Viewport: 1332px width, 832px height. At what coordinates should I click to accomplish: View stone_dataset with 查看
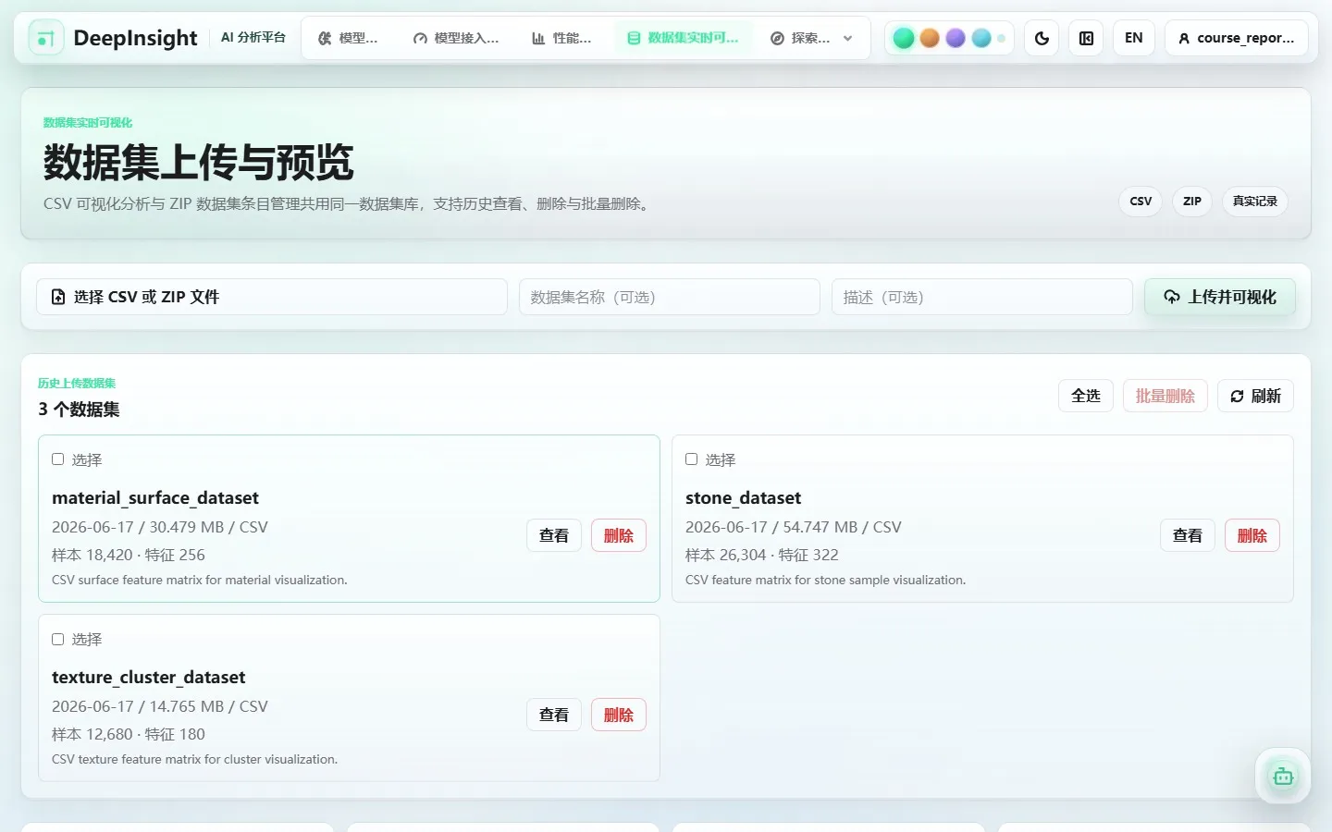point(1188,535)
